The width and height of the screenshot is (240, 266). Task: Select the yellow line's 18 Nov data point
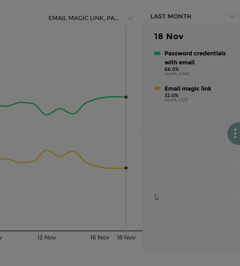click(x=126, y=168)
